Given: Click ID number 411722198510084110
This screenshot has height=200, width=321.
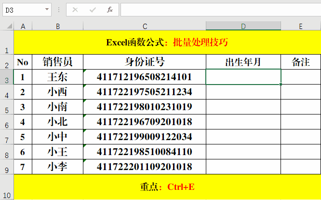Looking at the screenshot, I should [145, 152].
